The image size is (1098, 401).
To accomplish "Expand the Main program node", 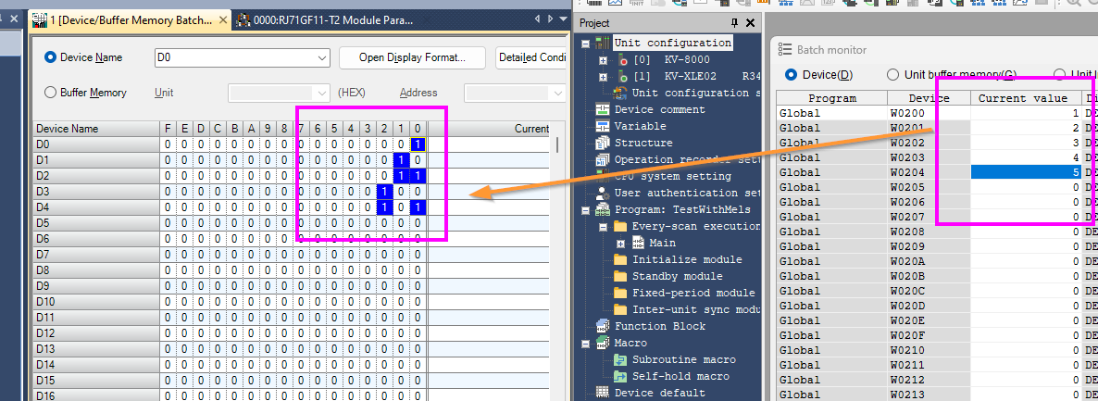I will point(620,244).
